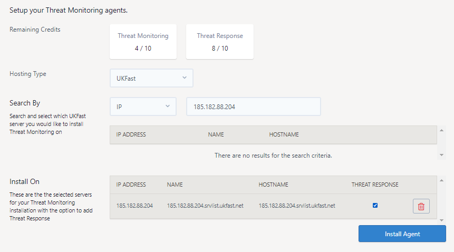The height and width of the screenshot is (252, 454).
Task: Open the UKFast Hosting Type dropdown
Action: [x=151, y=78]
